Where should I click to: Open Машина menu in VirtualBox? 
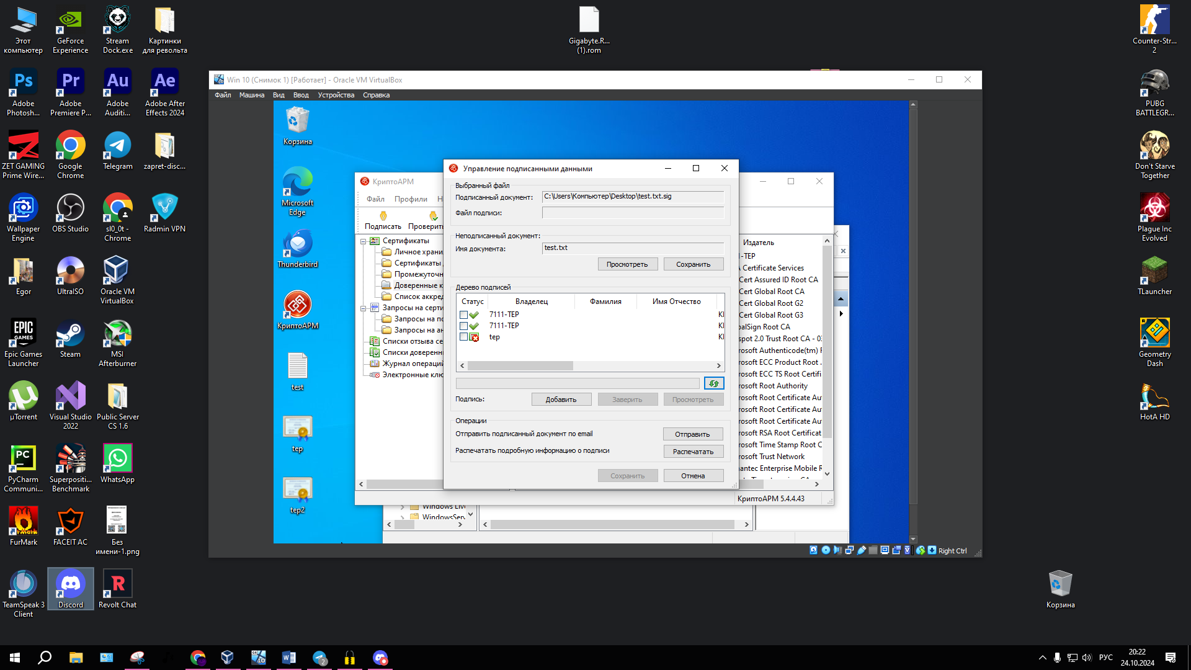[x=252, y=95]
